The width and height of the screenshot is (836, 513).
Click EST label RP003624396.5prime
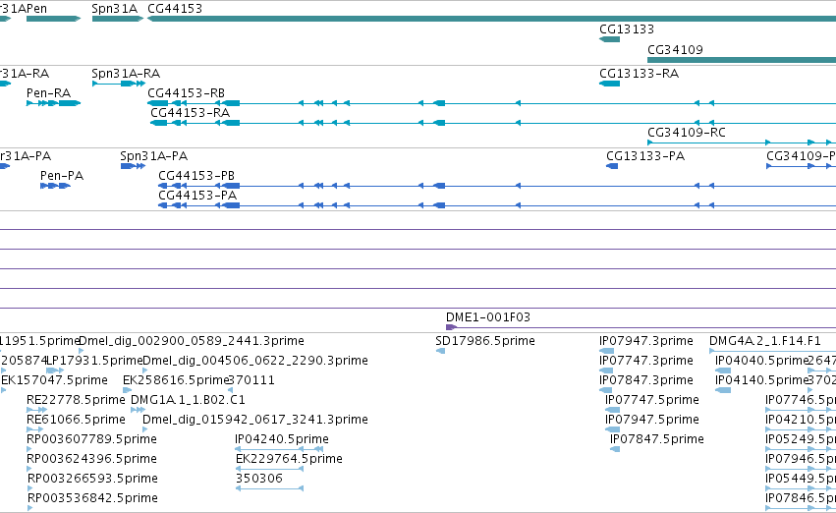click(x=92, y=459)
